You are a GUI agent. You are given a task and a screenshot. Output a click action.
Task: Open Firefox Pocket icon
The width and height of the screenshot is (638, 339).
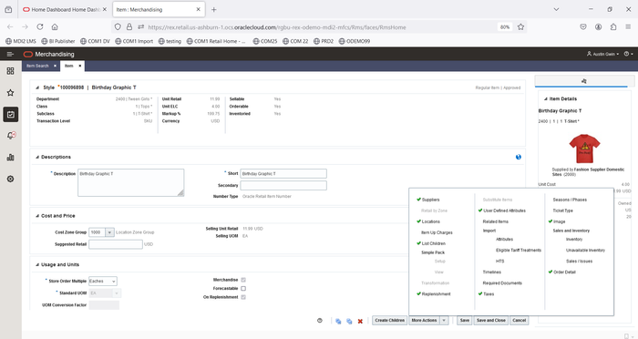pyautogui.click(x=583, y=26)
